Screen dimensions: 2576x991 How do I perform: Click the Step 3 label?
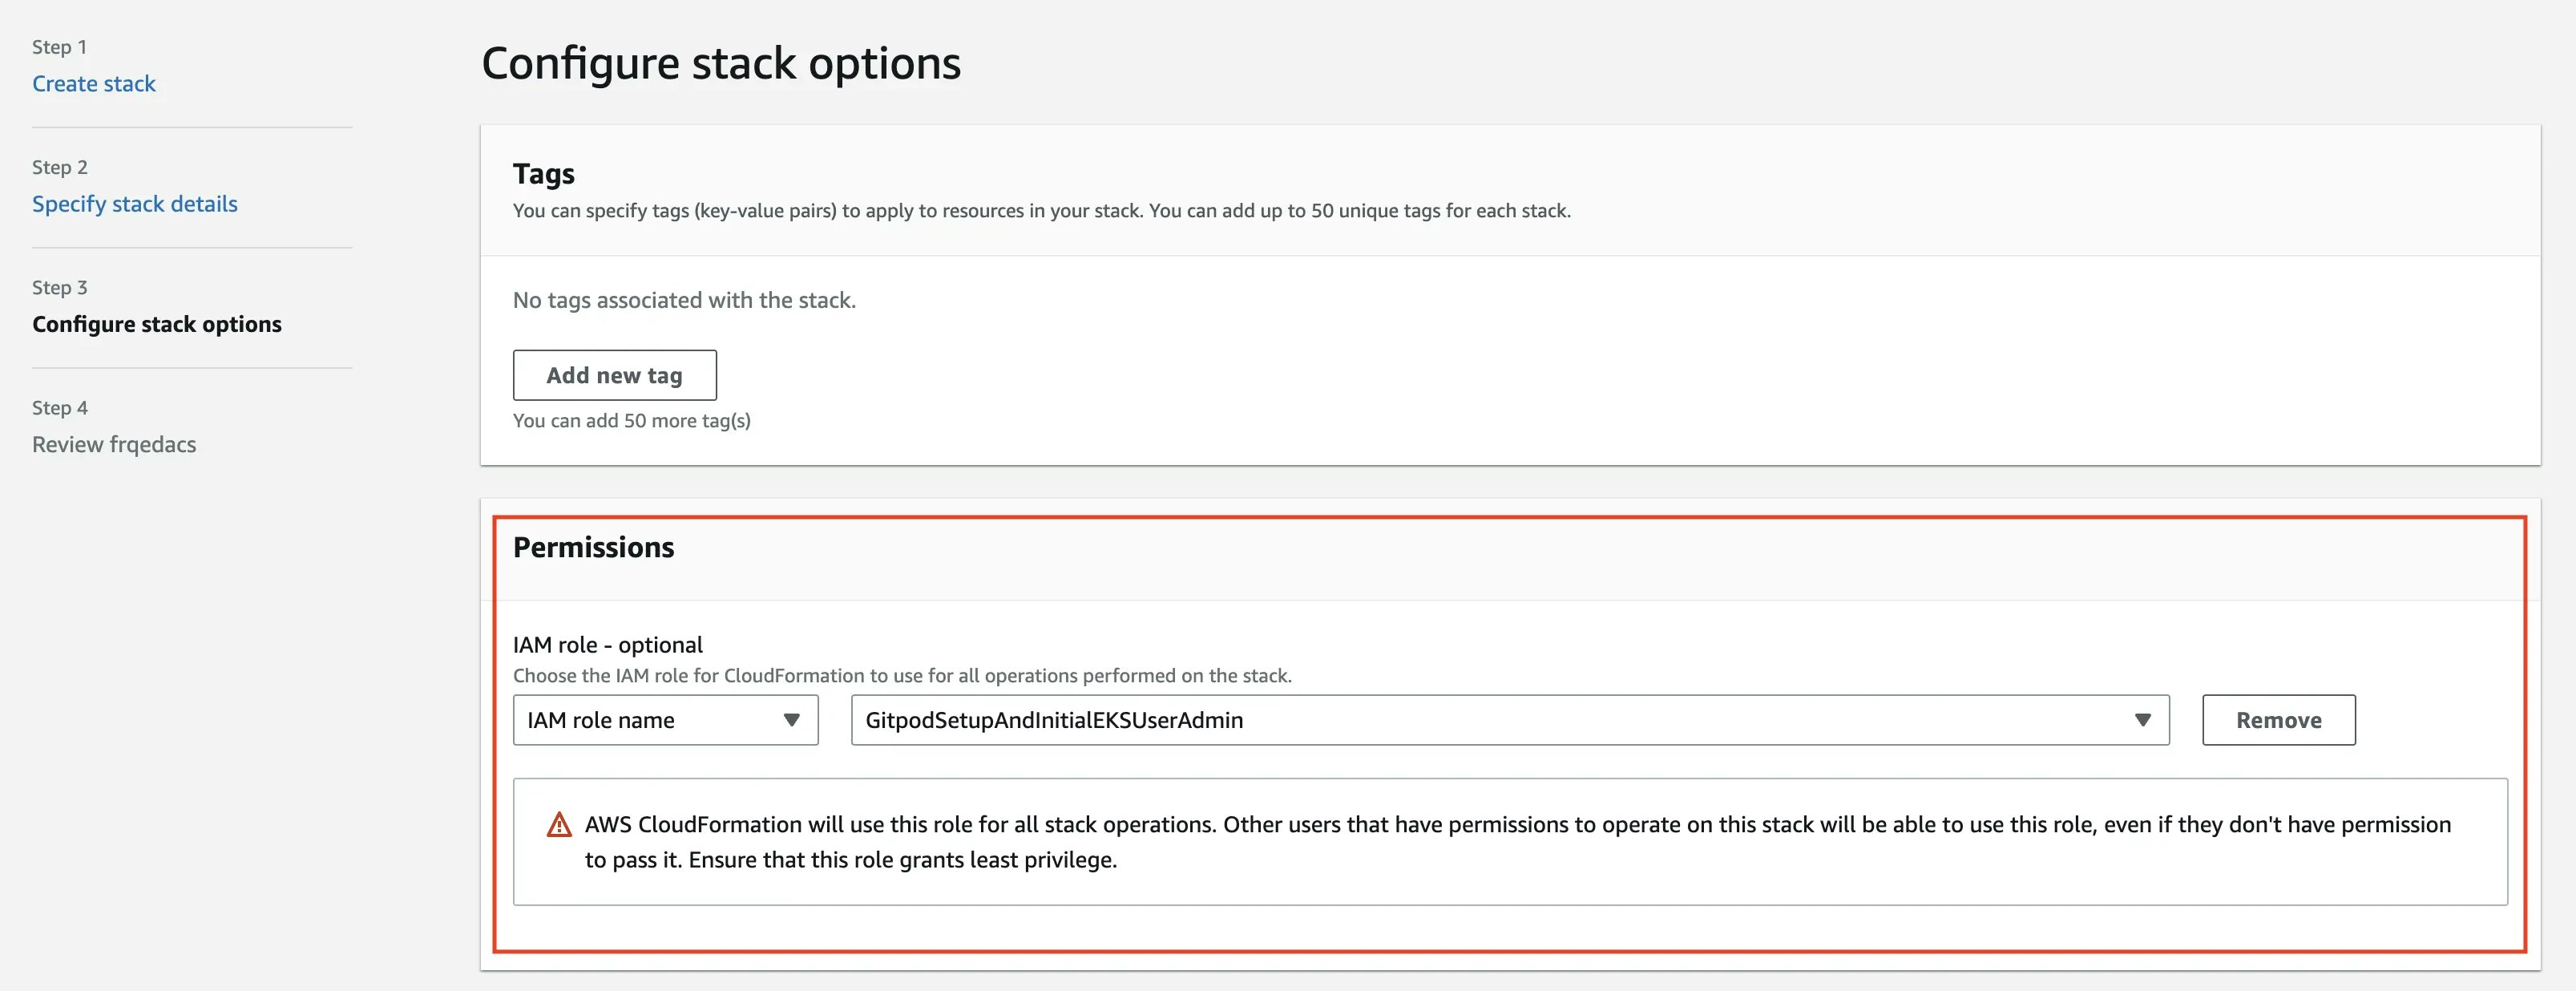(59, 287)
